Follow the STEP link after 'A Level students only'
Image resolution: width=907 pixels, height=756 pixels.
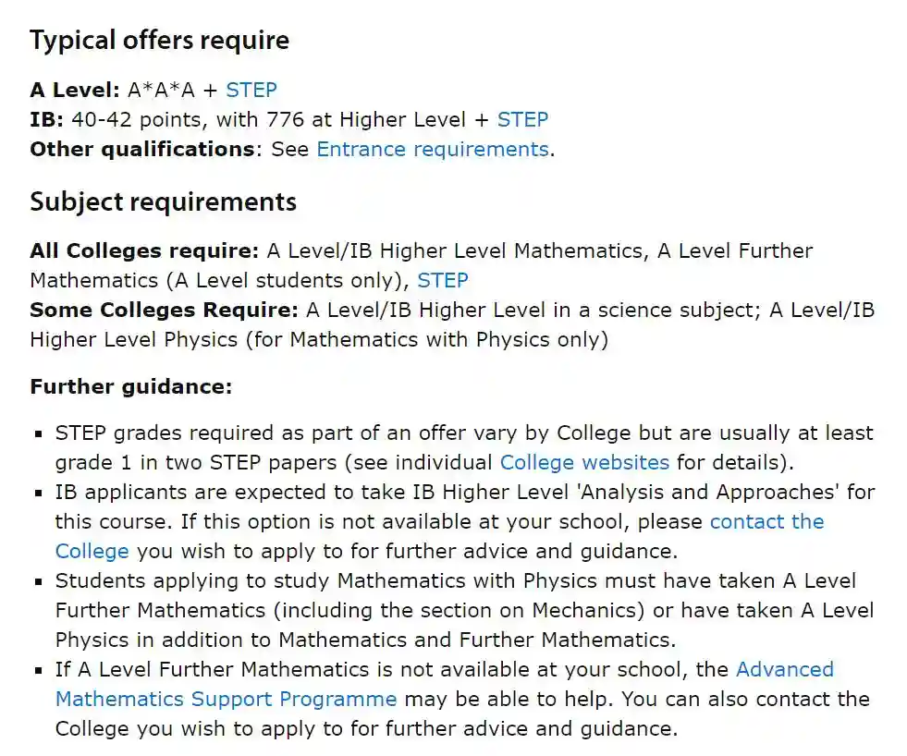click(x=442, y=280)
